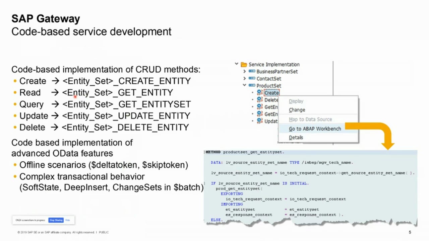Viewport: 429px width, 241px height.
Task: Click the ContactSet entity set icon
Action: point(252,79)
